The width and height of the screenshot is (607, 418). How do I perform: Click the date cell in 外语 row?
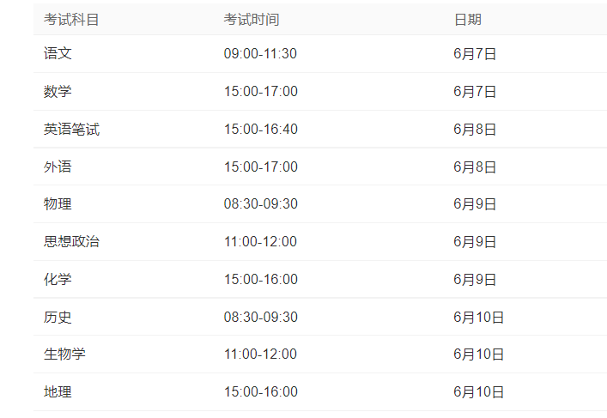tap(475, 167)
